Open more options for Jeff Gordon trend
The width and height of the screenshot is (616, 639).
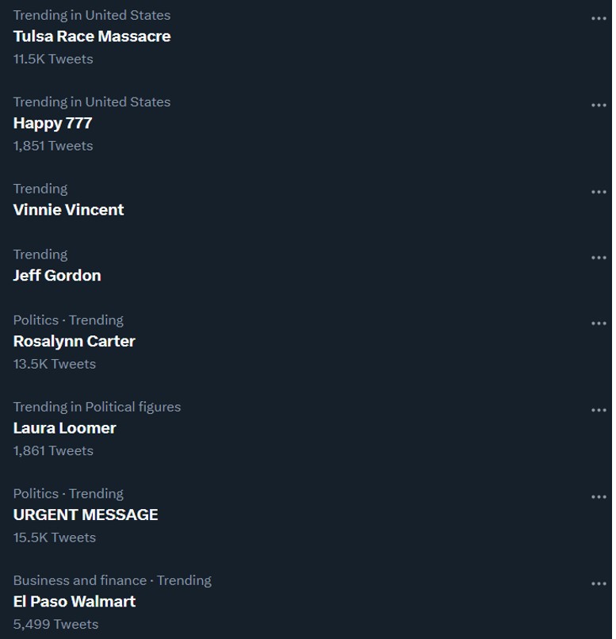point(598,258)
